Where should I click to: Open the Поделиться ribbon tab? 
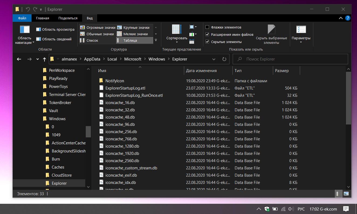click(x=68, y=18)
